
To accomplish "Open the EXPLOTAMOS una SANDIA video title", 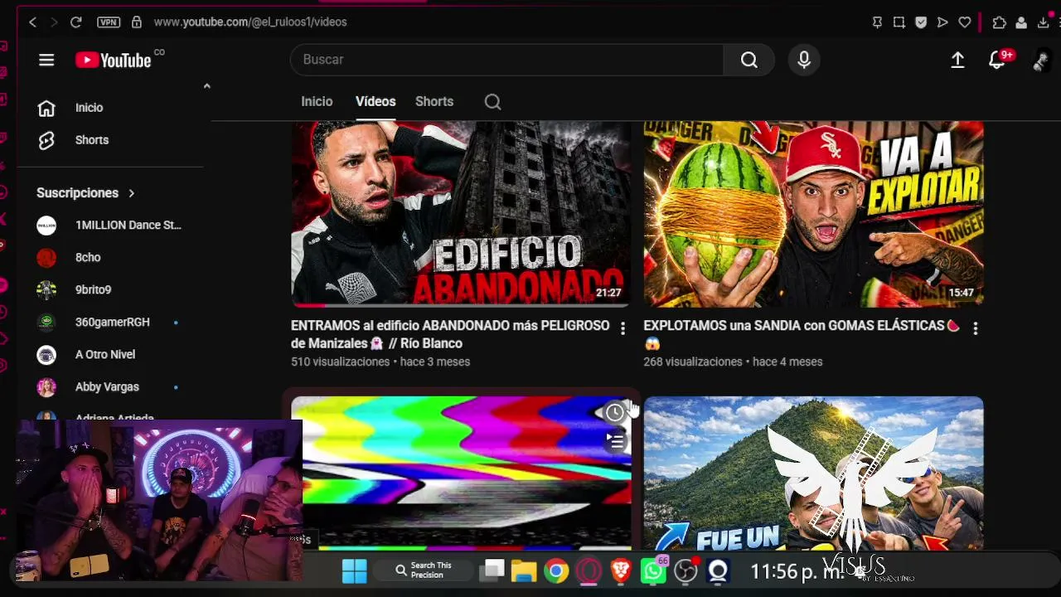I will click(802, 334).
